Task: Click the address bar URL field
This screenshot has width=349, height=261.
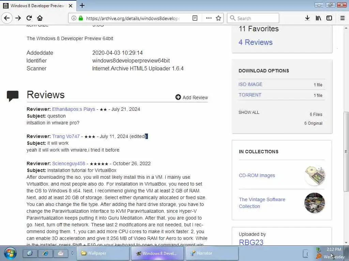Action: [133, 18]
